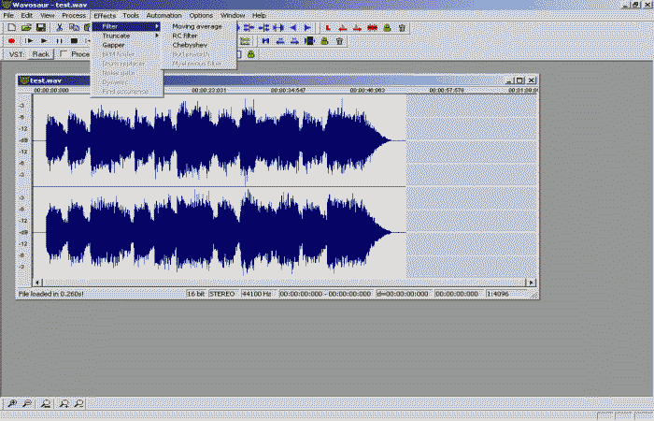The height and width of the screenshot is (421, 654).
Task: Click the Rack button in the VST bar
Action: pyautogui.click(x=40, y=54)
